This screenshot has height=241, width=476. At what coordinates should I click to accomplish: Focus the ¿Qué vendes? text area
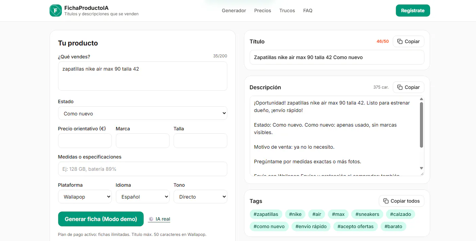(x=143, y=76)
